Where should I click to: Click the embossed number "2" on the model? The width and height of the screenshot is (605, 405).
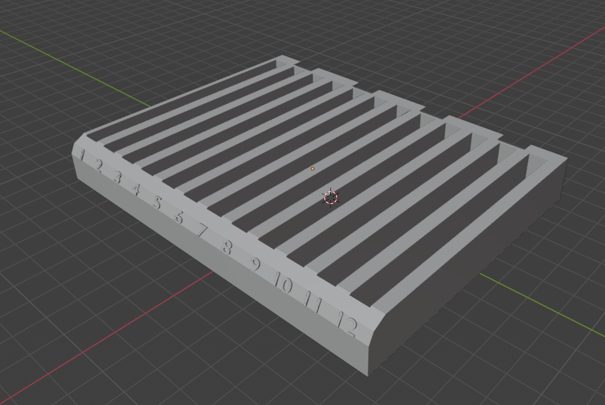pos(99,166)
